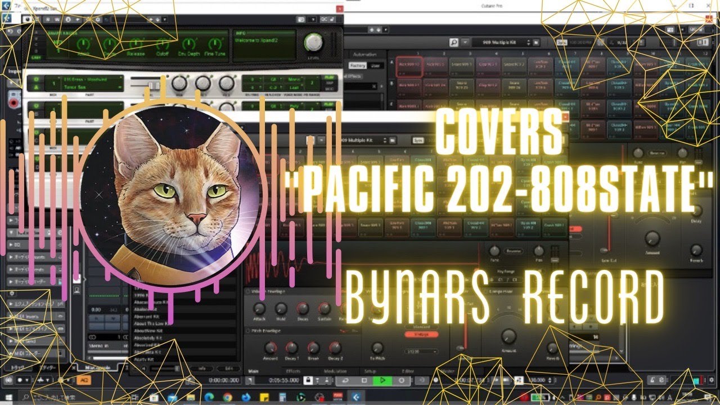The height and width of the screenshot is (405, 720).
Task: Toggle the Volume Envelope section on
Action: (248, 291)
